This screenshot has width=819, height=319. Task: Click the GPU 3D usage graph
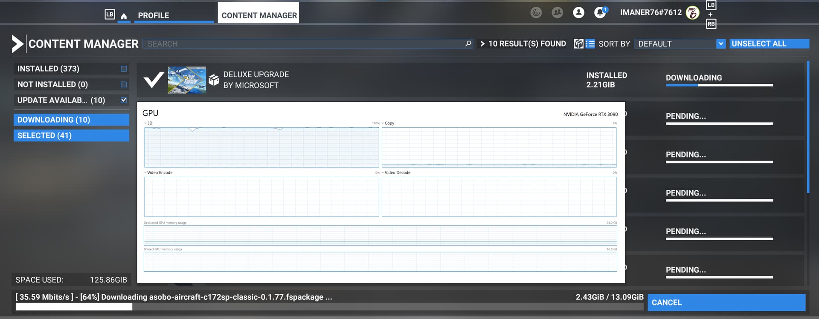[x=261, y=147]
